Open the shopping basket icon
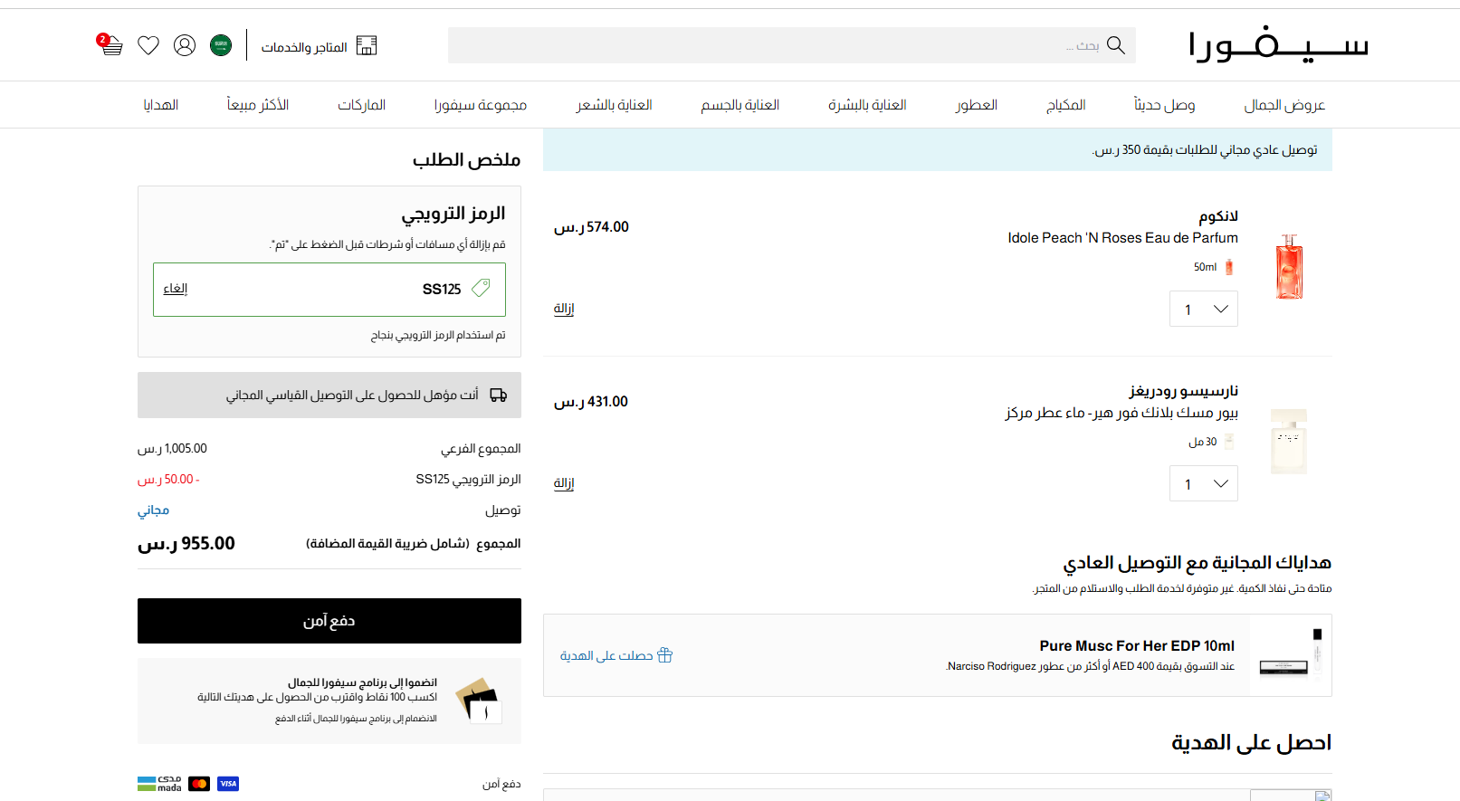 coord(110,44)
